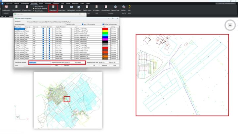Viewport: 238px width, 134px height.
Task: Click Übersicht laden in the ribbon
Action: click(38, 11)
